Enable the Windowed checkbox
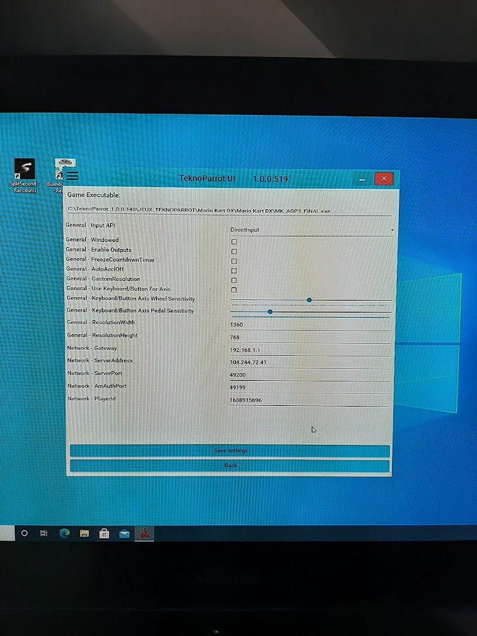This screenshot has width=477, height=636. (234, 241)
